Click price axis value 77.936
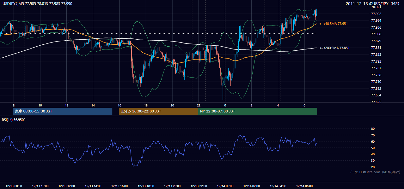404x189 pixels. tap(376, 27)
